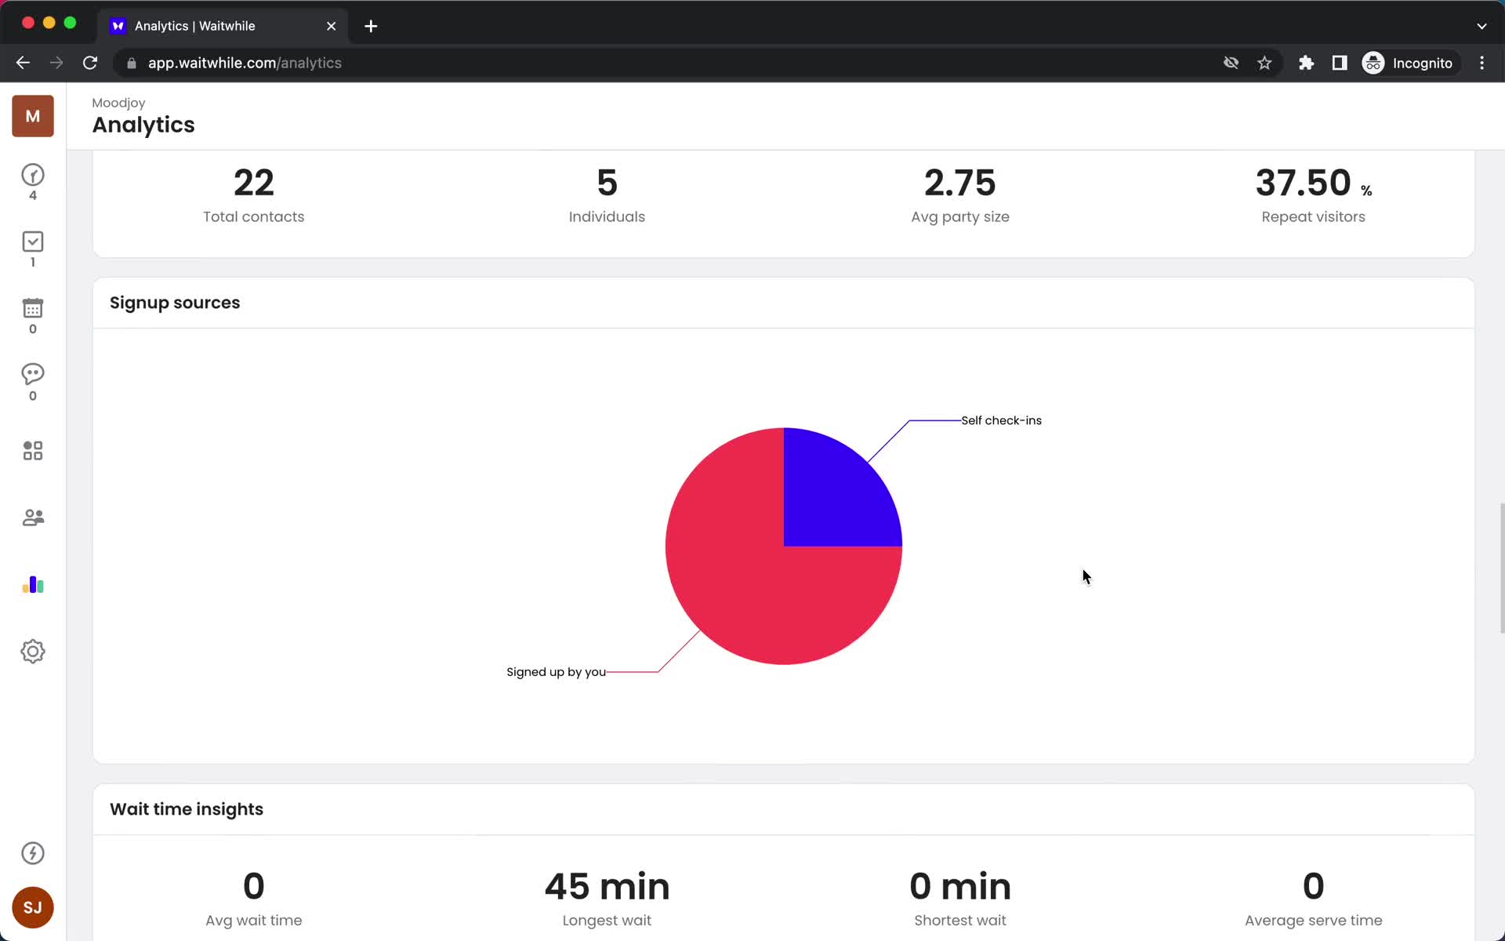Open the Analytics sidebar icon
Screen dimensions: 1505x941
tap(32, 584)
